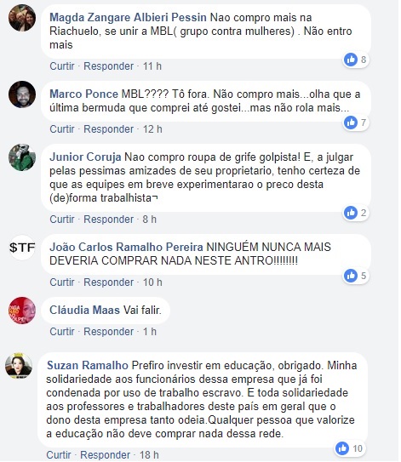401x462 pixels.
Task: Open the $TF avatar of João Carlos
Action: click(22, 248)
